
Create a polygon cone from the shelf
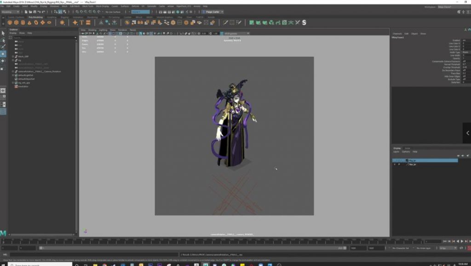tap(29, 23)
